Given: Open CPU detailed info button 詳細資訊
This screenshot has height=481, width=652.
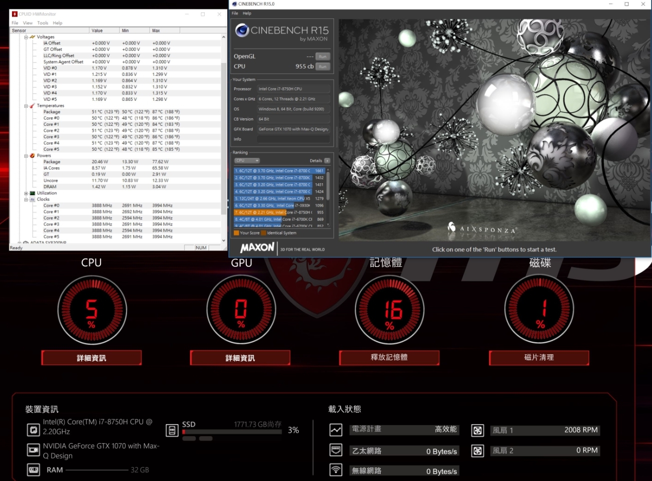Looking at the screenshot, I should (91, 358).
